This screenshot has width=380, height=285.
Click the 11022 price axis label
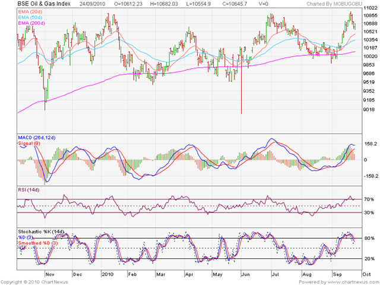pos(370,8)
